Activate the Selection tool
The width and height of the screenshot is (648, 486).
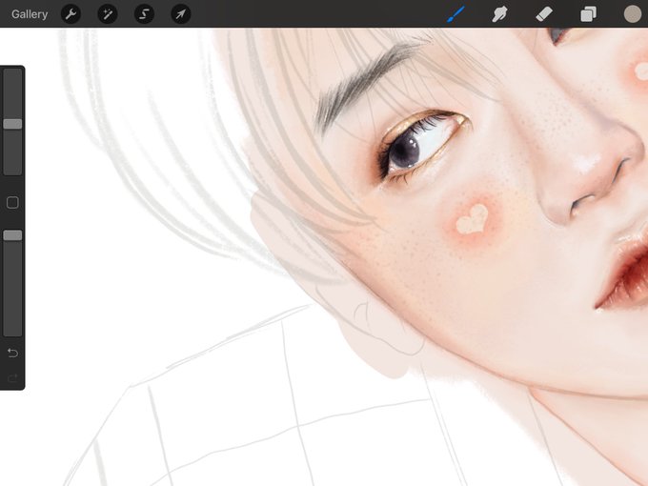click(144, 14)
